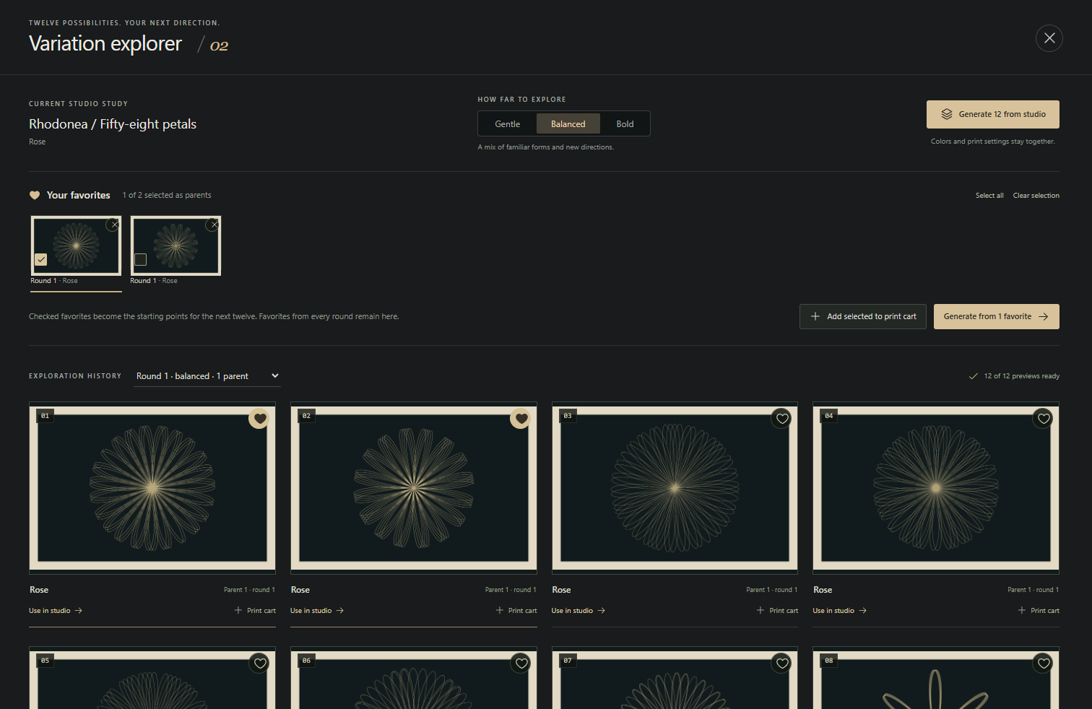Viewport: 1092px width, 709px height.
Task: Click the Your favorites heart icon
Action: 35,195
